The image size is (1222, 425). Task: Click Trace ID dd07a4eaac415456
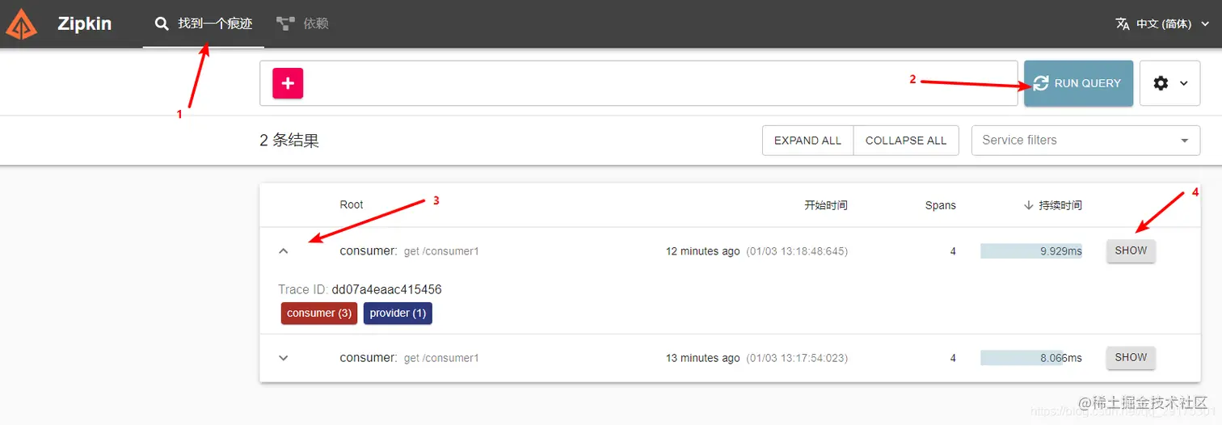pos(360,289)
